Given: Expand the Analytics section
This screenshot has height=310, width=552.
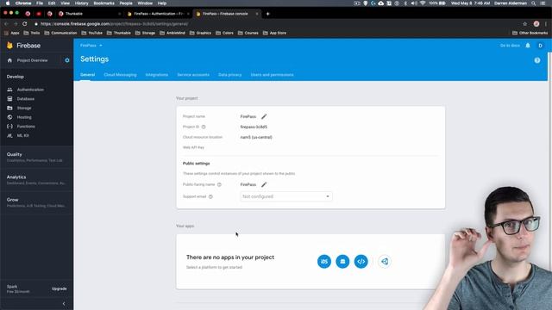Looking at the screenshot, I should click(36, 180).
